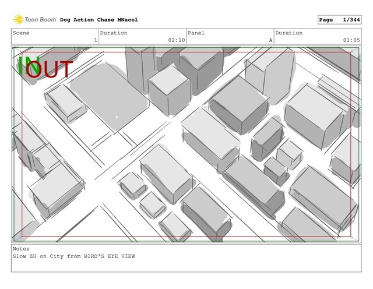Click the title 'Dog Action Chase MNacol'

point(98,20)
